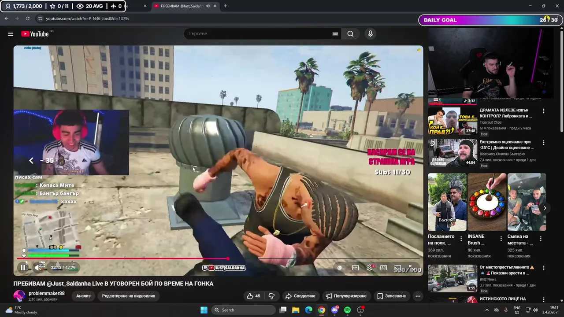Open the Екстремно оцеляване 44:04 thumbnail
The height and width of the screenshot is (317, 564).
[453, 153]
